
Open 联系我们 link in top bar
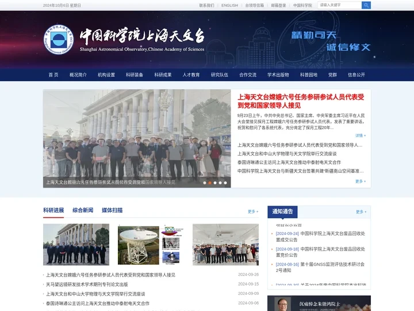coord(206,5)
